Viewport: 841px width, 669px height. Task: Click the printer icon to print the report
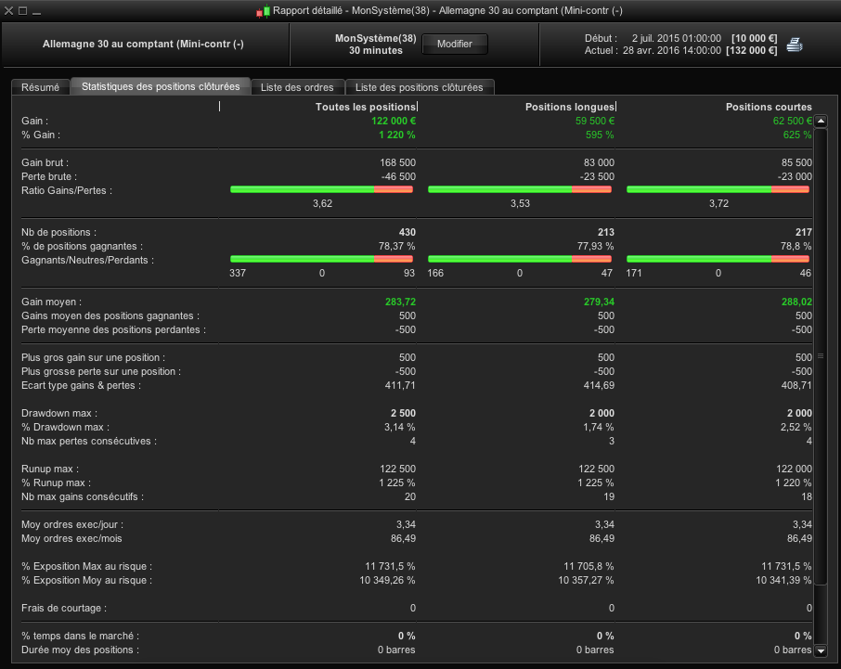[795, 44]
